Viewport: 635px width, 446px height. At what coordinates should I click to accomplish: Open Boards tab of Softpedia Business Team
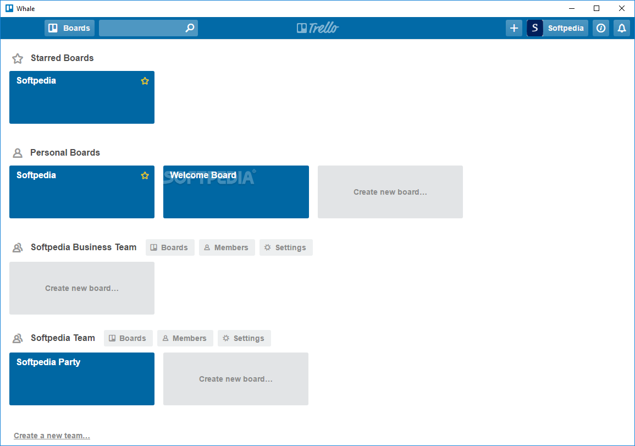pos(170,247)
